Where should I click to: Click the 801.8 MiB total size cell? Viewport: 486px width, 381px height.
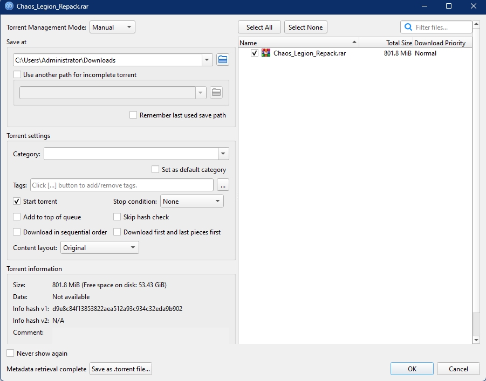(x=398, y=53)
